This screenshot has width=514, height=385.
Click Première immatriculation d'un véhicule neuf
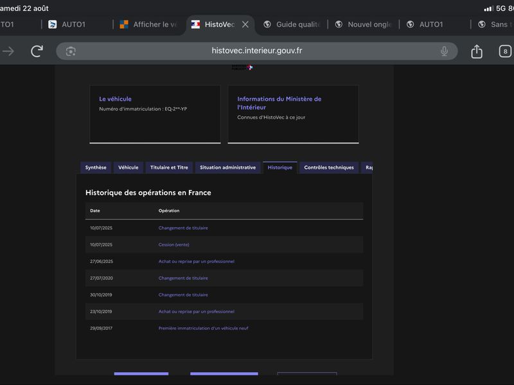click(203, 328)
